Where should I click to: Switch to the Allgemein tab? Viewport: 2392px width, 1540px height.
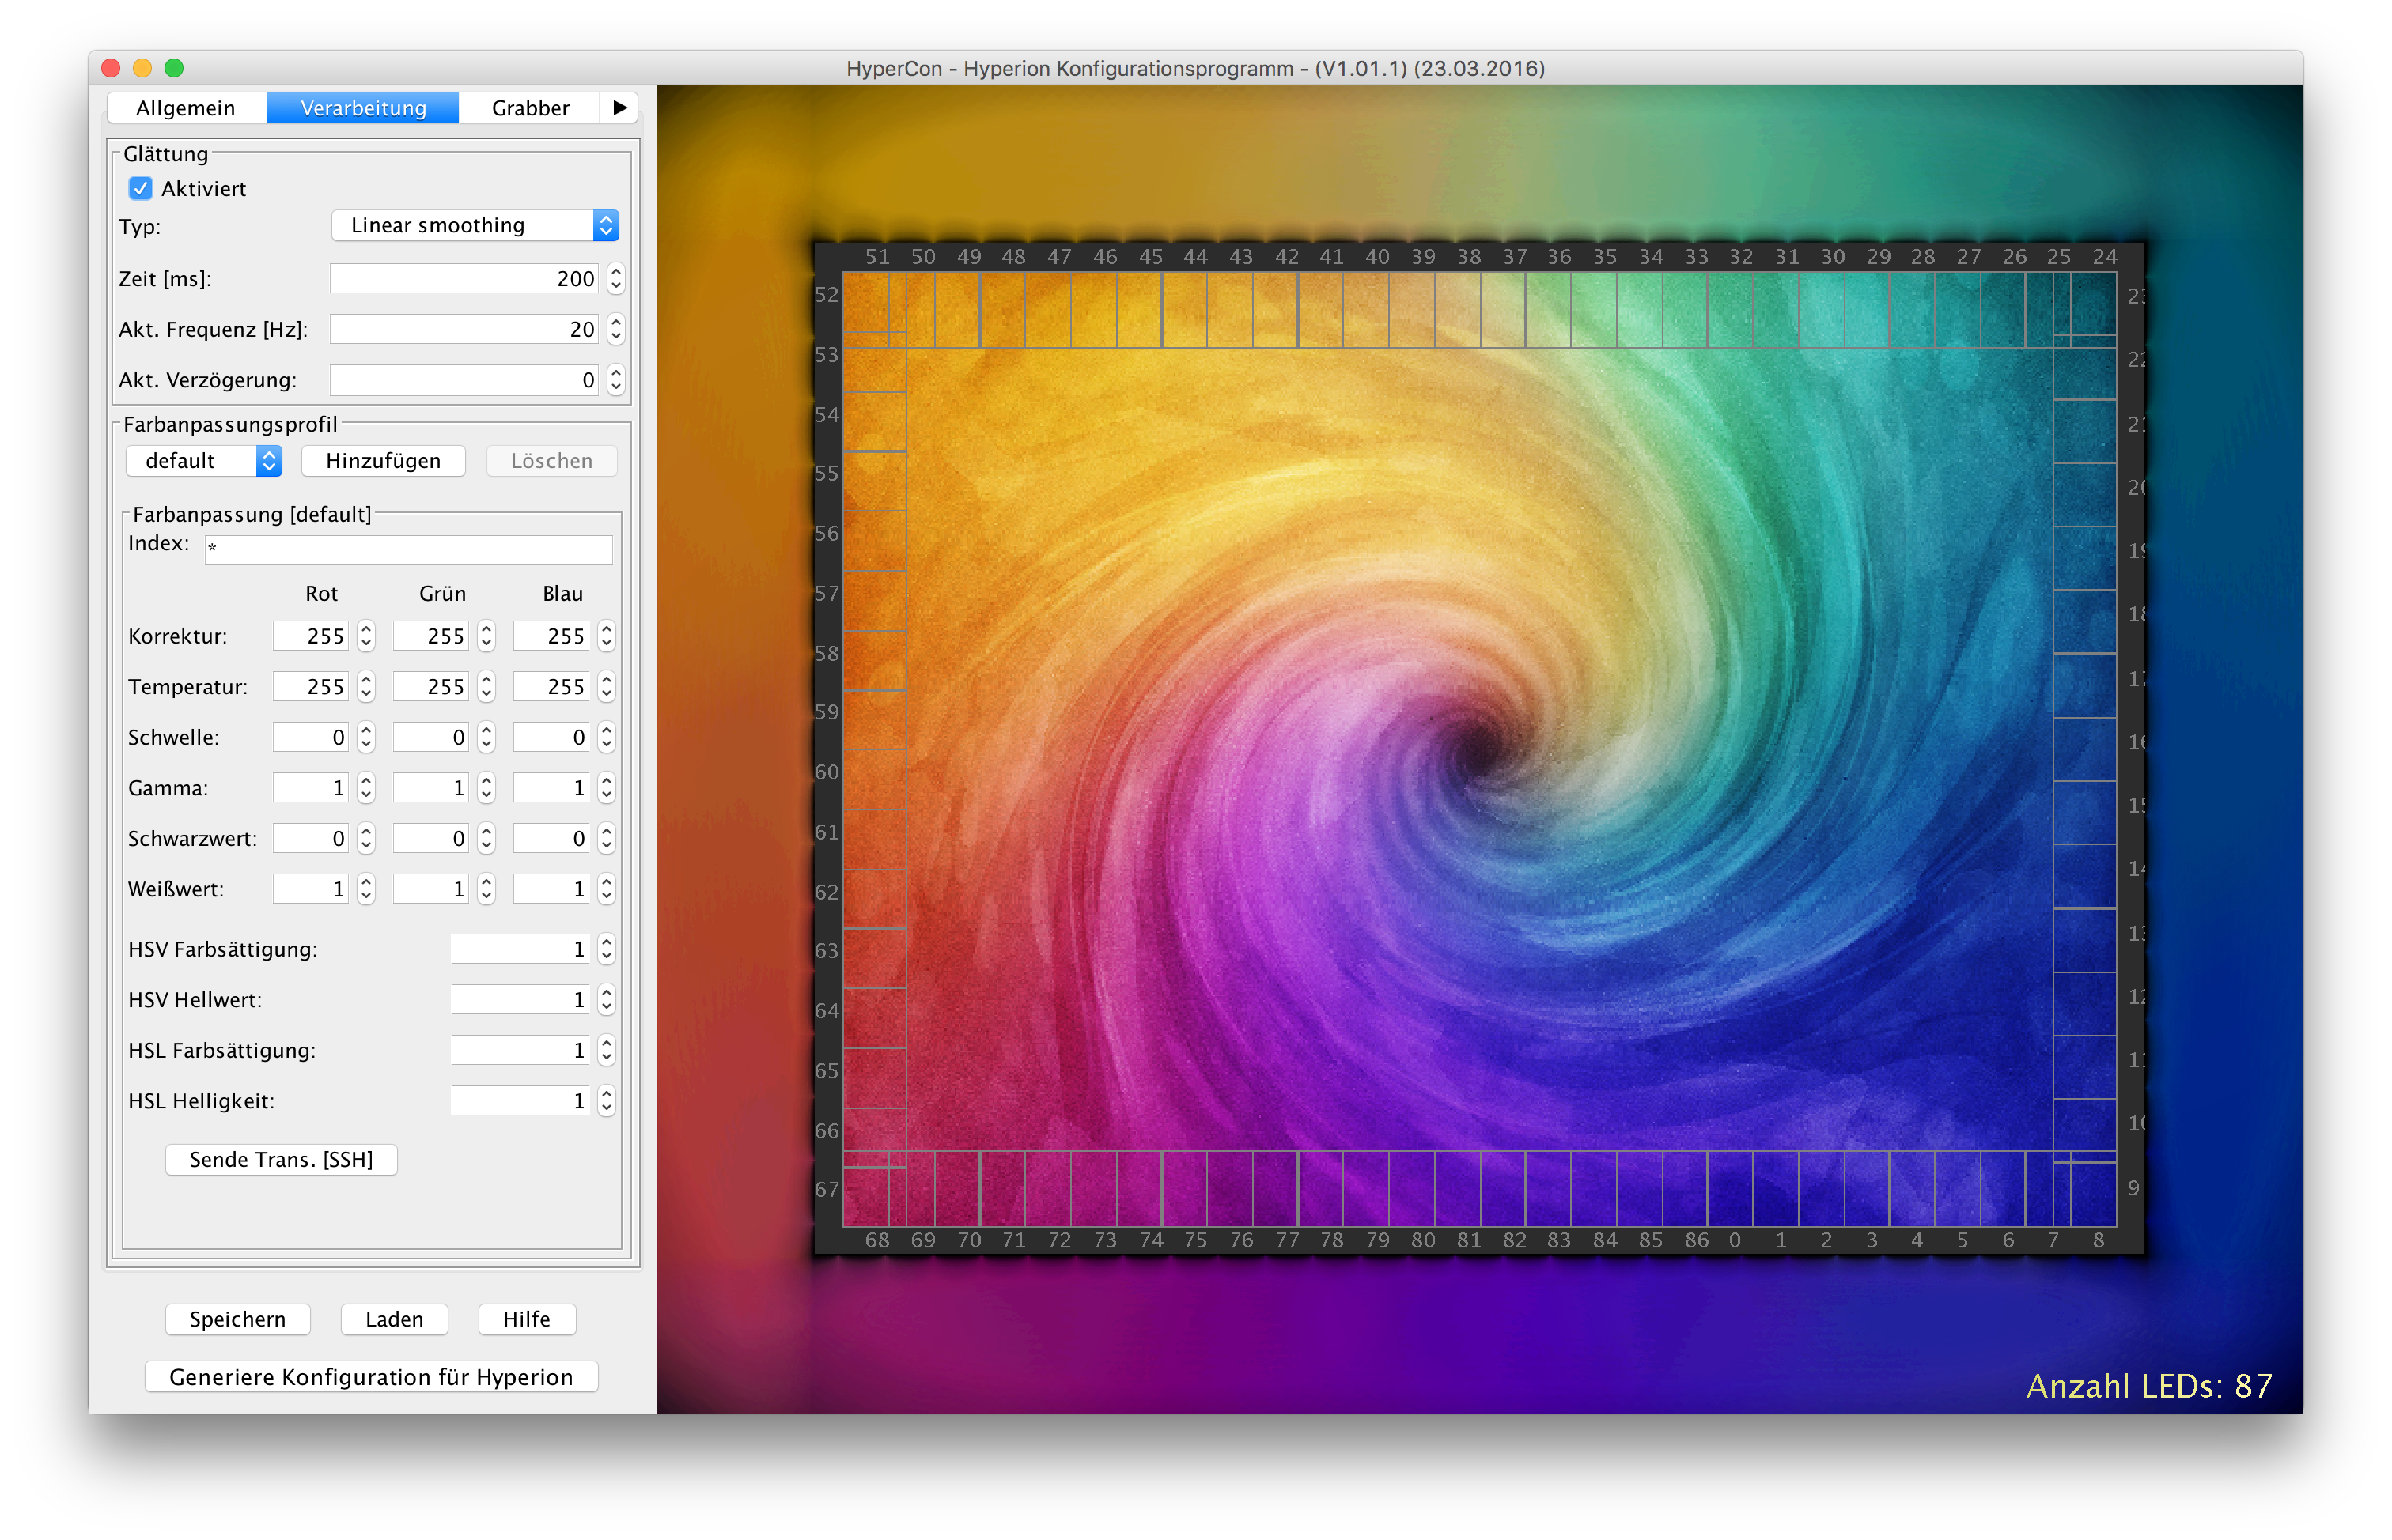(x=186, y=108)
